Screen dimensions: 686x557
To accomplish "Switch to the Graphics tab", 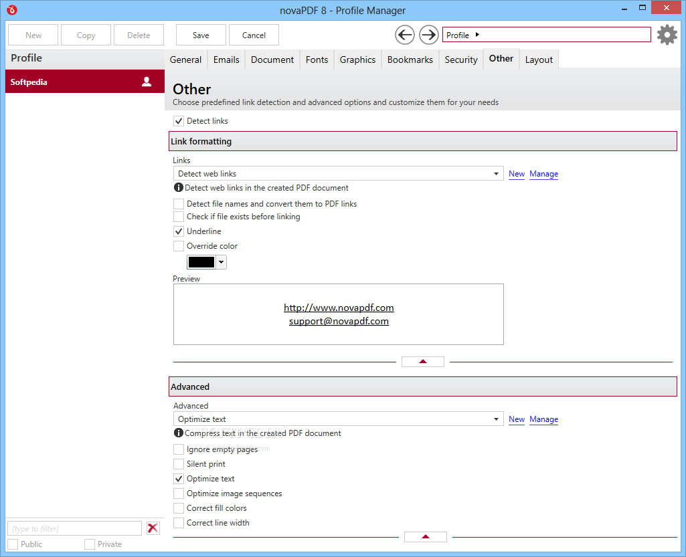I will [x=357, y=60].
